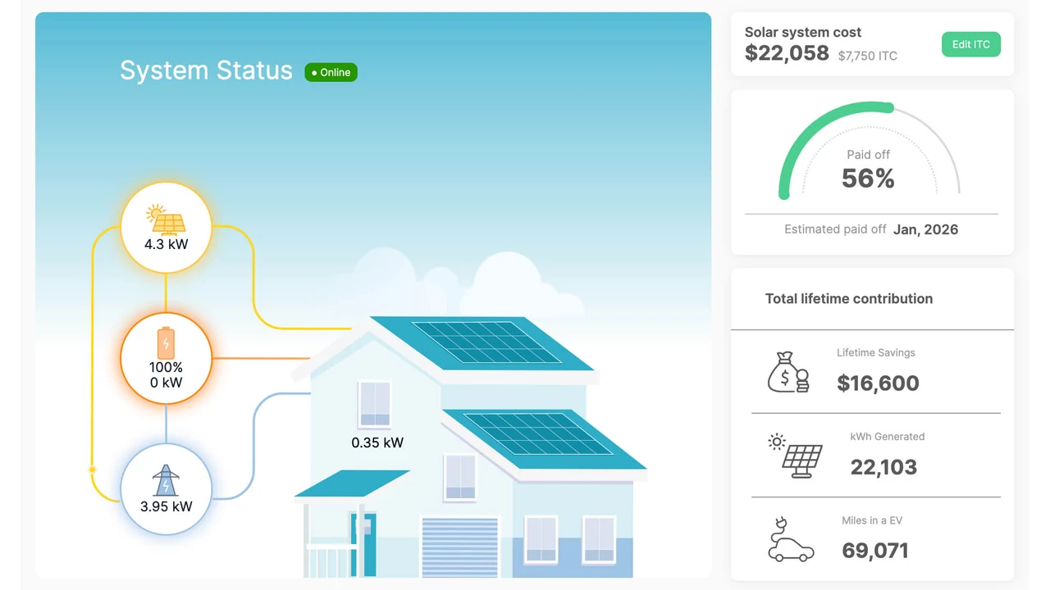Click the grid power tower icon
Image resolution: width=1050 pixels, height=590 pixels.
[166, 480]
